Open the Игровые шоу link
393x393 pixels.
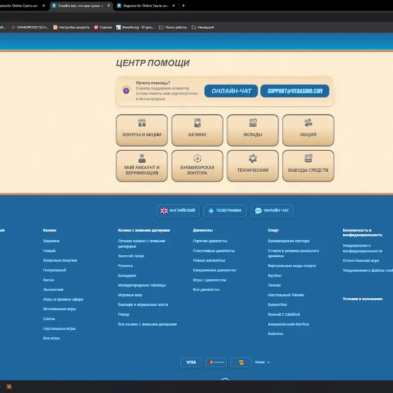click(x=130, y=295)
